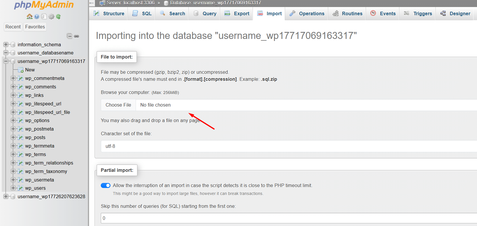
Task: Open the wp_term_relationships table
Action: [x=49, y=163]
